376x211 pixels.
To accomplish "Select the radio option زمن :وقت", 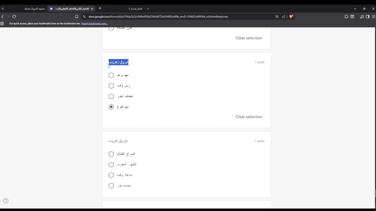I will (x=111, y=86).
